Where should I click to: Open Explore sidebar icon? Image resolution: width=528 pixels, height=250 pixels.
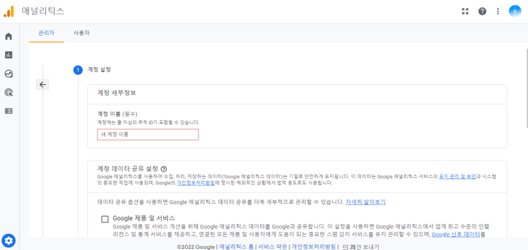click(x=9, y=74)
